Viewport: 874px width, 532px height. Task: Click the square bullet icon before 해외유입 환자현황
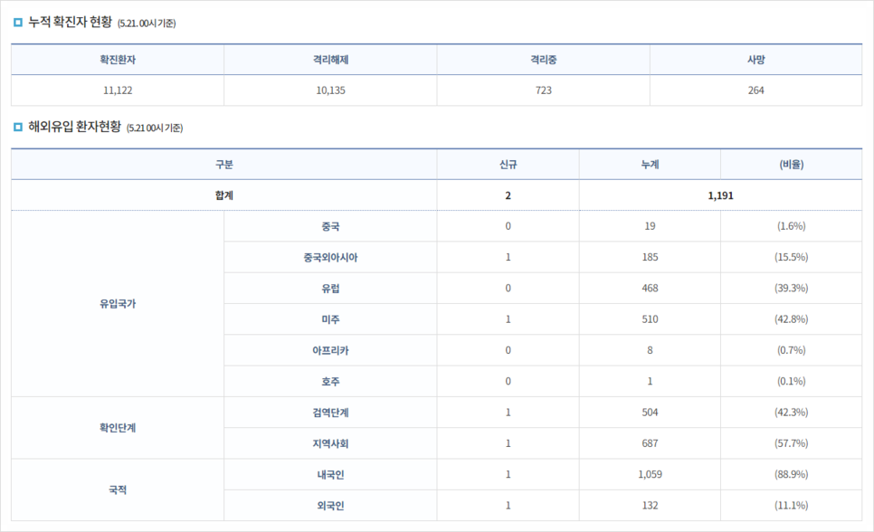[x=18, y=128]
